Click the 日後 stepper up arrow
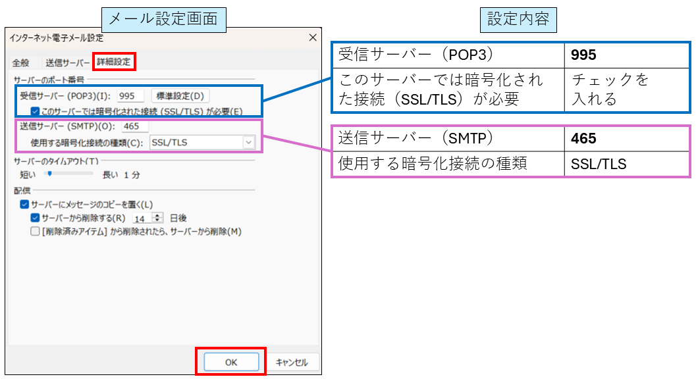This screenshot has height=381, width=696. click(157, 215)
